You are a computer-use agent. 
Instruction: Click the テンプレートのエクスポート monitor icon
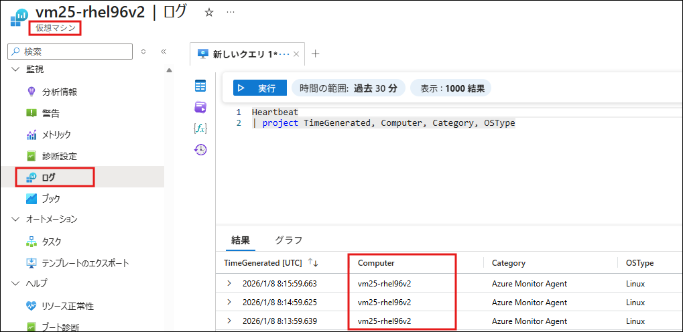pos(32,263)
